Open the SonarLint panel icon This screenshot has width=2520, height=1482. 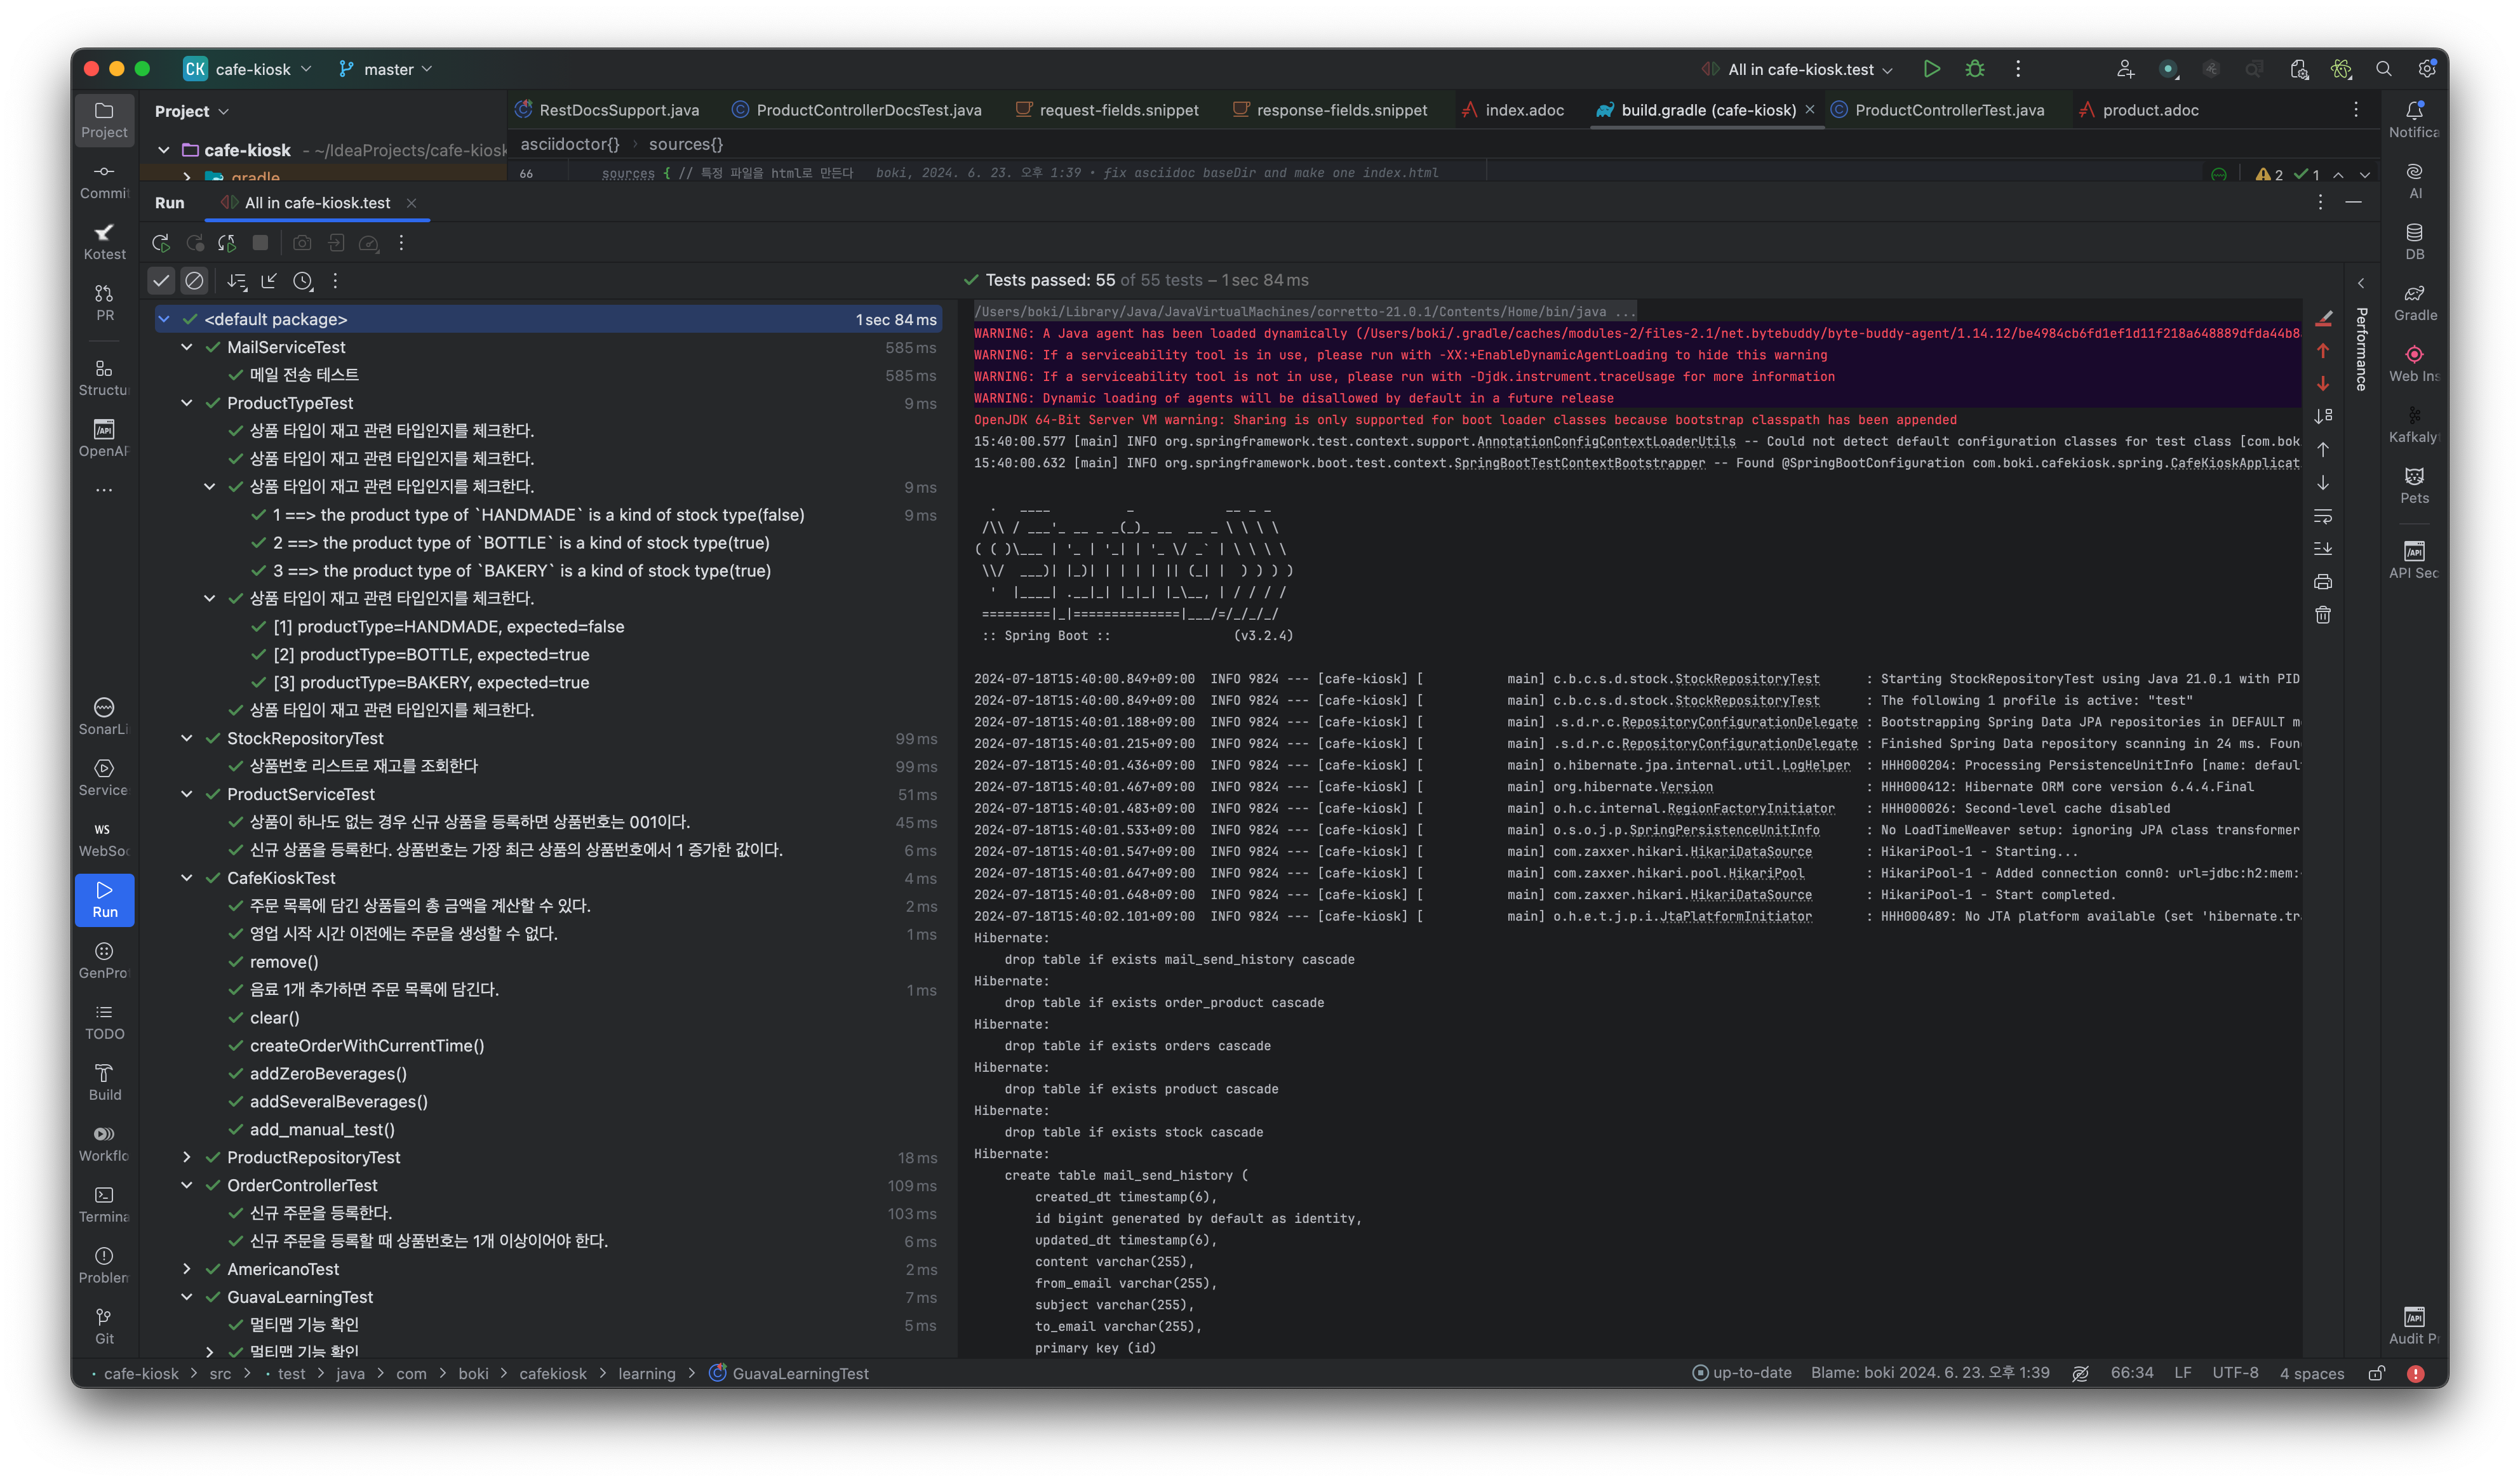coord(104,716)
